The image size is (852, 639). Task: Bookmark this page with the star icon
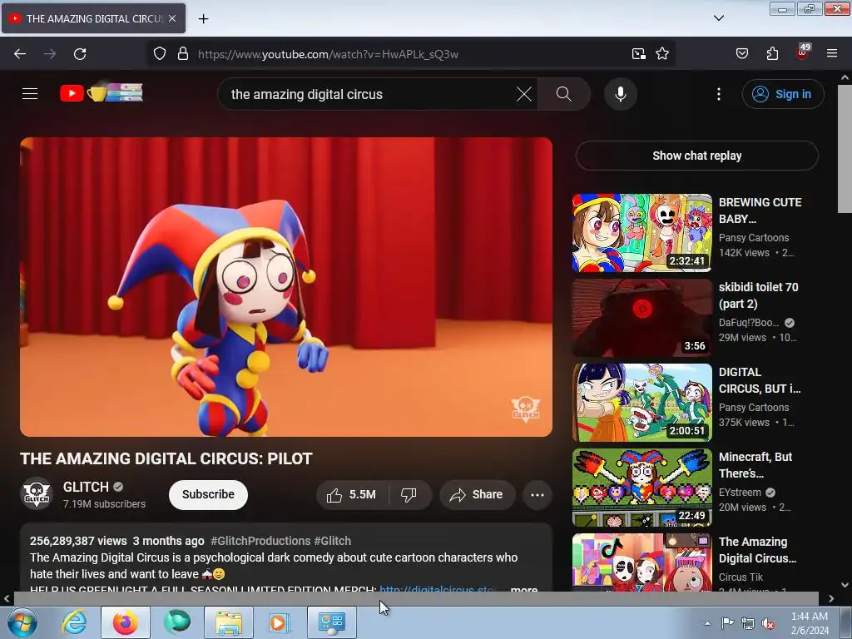click(661, 54)
